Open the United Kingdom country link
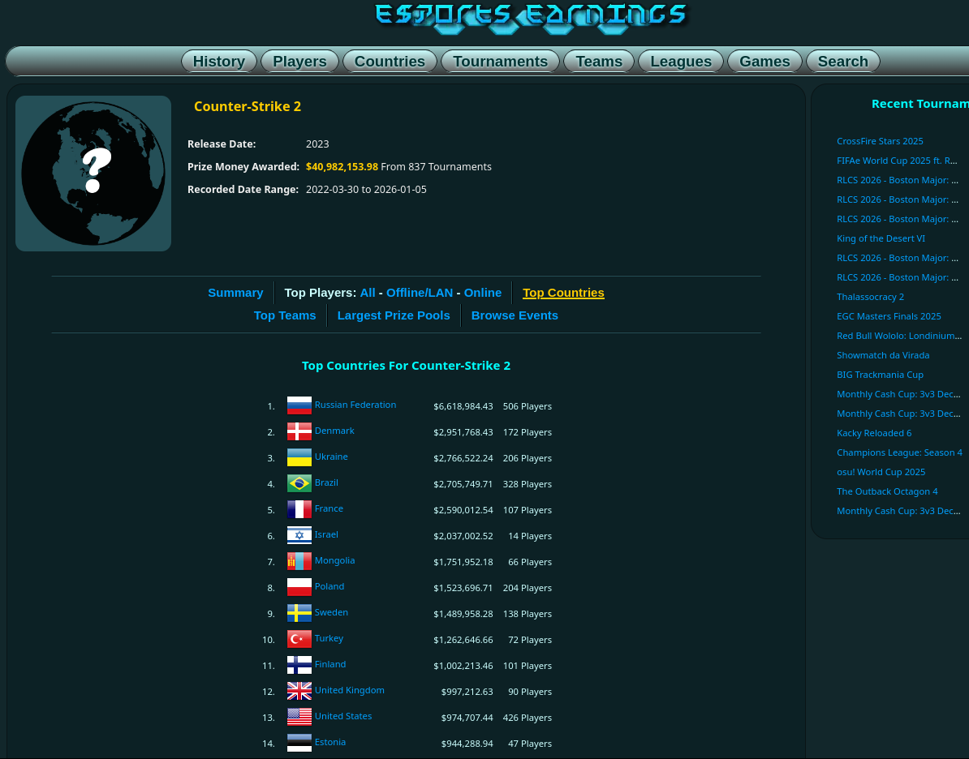The image size is (969, 759). click(x=349, y=690)
